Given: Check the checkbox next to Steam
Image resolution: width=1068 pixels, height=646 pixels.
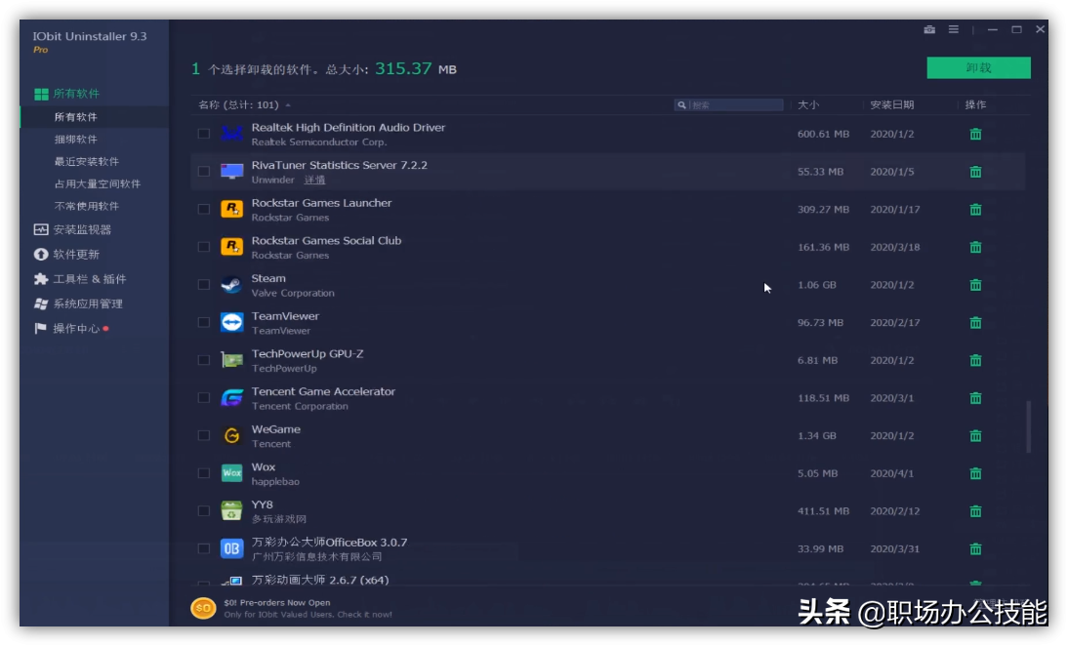Looking at the screenshot, I should (205, 284).
